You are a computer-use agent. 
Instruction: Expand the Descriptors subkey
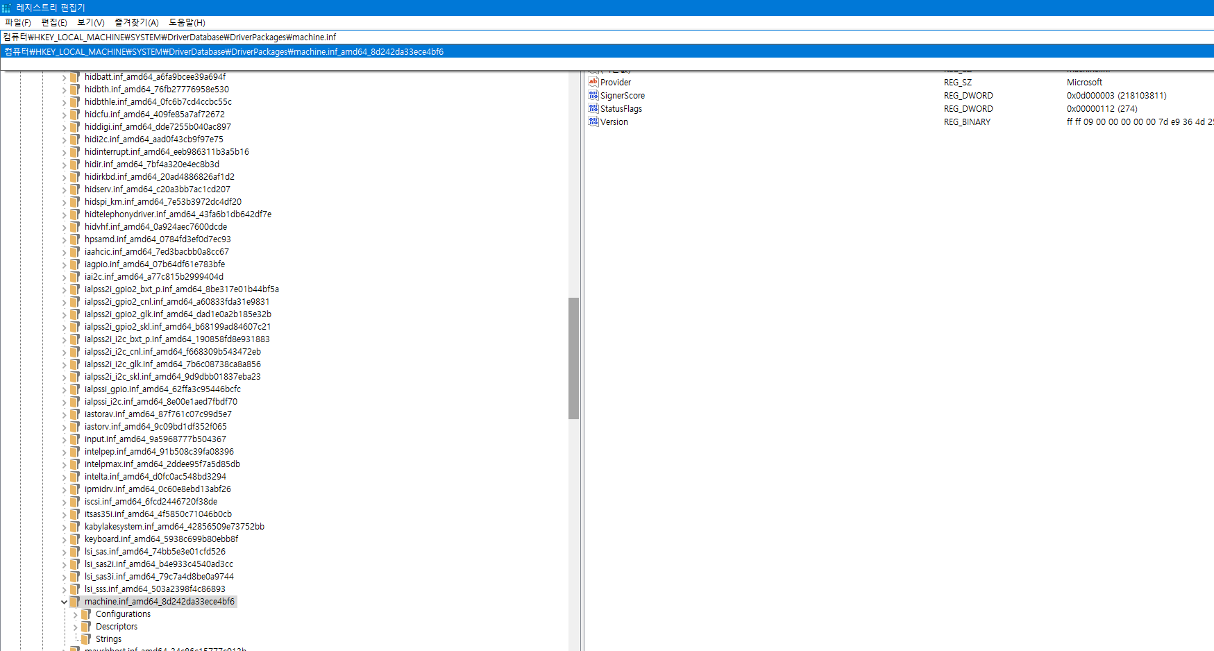click(75, 627)
